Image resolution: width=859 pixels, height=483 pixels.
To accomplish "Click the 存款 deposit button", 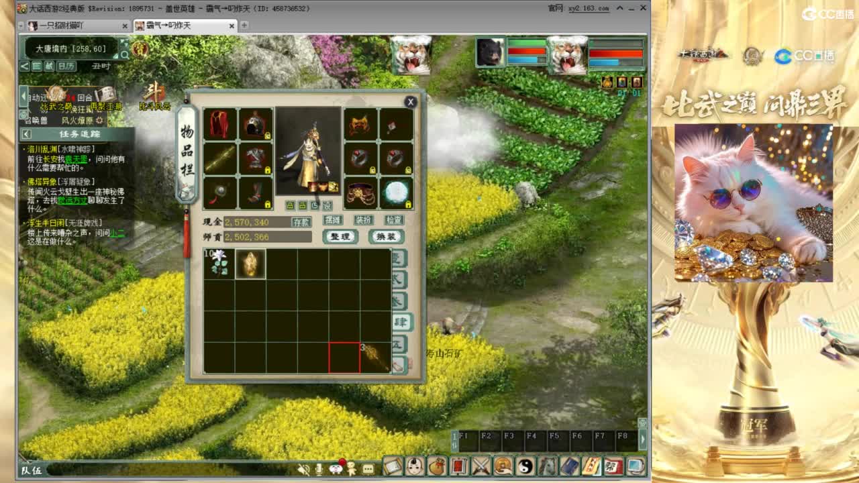I will pyautogui.click(x=301, y=222).
